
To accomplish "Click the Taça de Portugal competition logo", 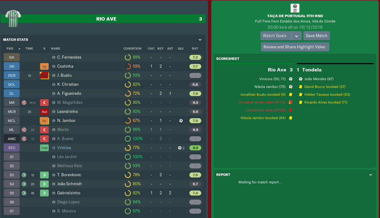I will [295, 8].
